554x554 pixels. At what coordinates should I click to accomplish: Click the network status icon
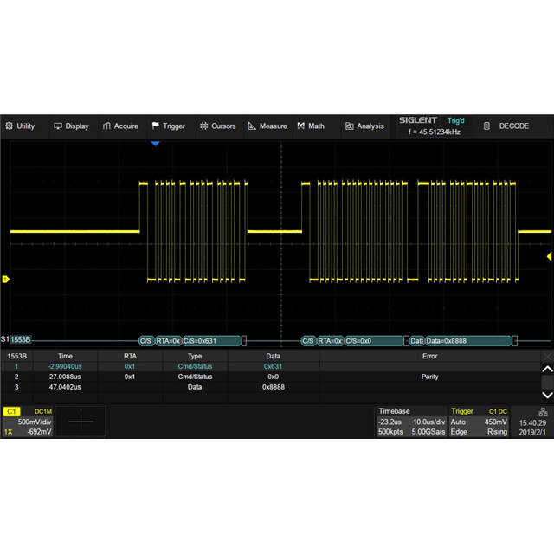[543, 412]
